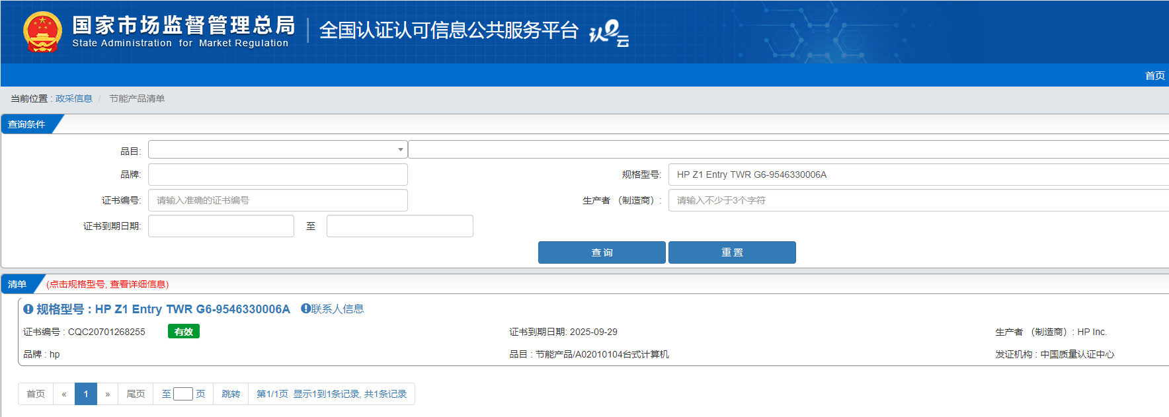Screen dimensions: 1169x417
Task: Select the 查询条件 tab header
Action: click(27, 124)
